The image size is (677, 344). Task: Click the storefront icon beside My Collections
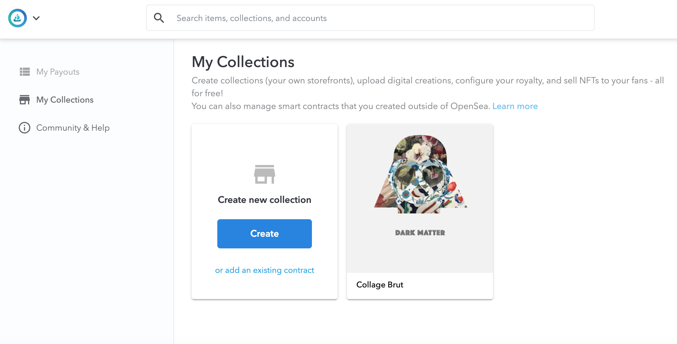tap(25, 100)
